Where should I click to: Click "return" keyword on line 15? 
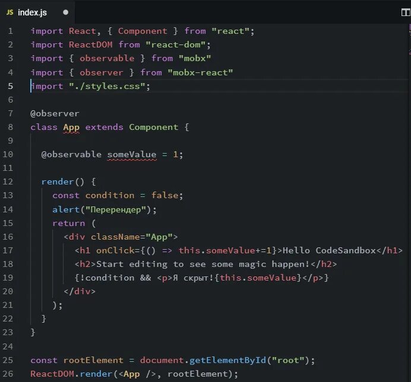click(69, 224)
